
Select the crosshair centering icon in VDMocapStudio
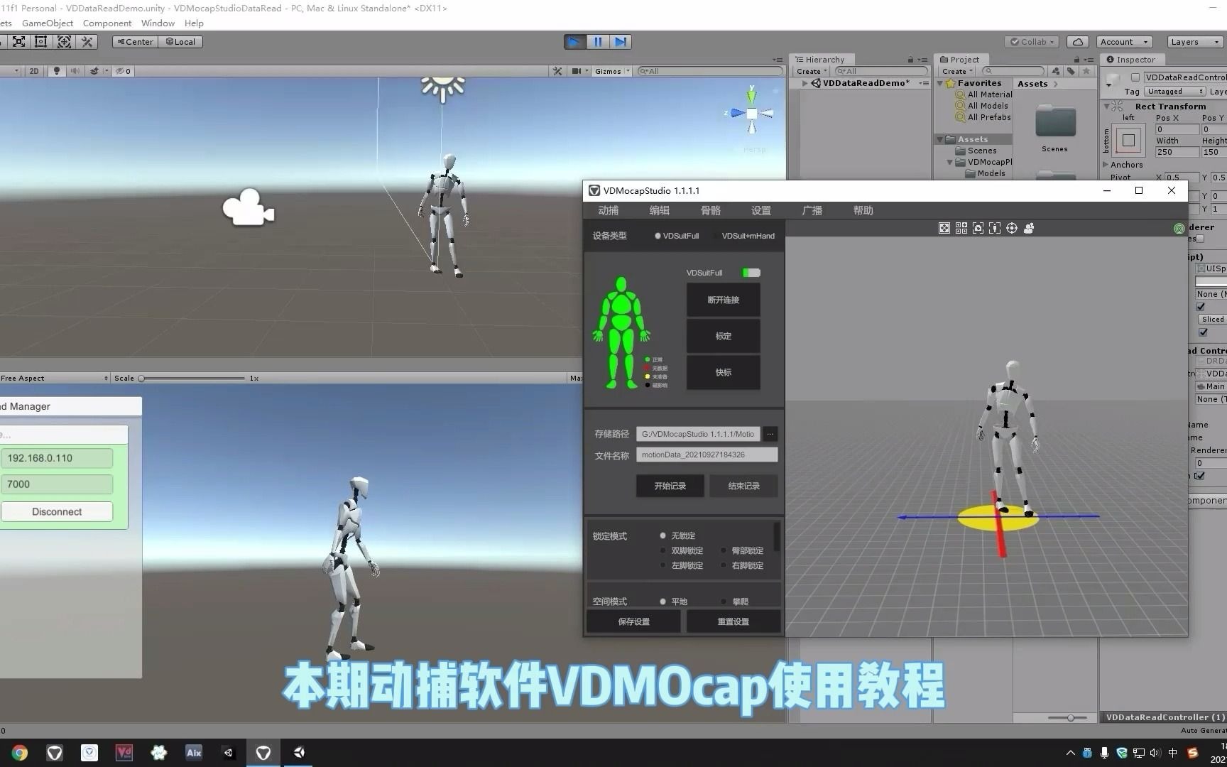(1012, 228)
